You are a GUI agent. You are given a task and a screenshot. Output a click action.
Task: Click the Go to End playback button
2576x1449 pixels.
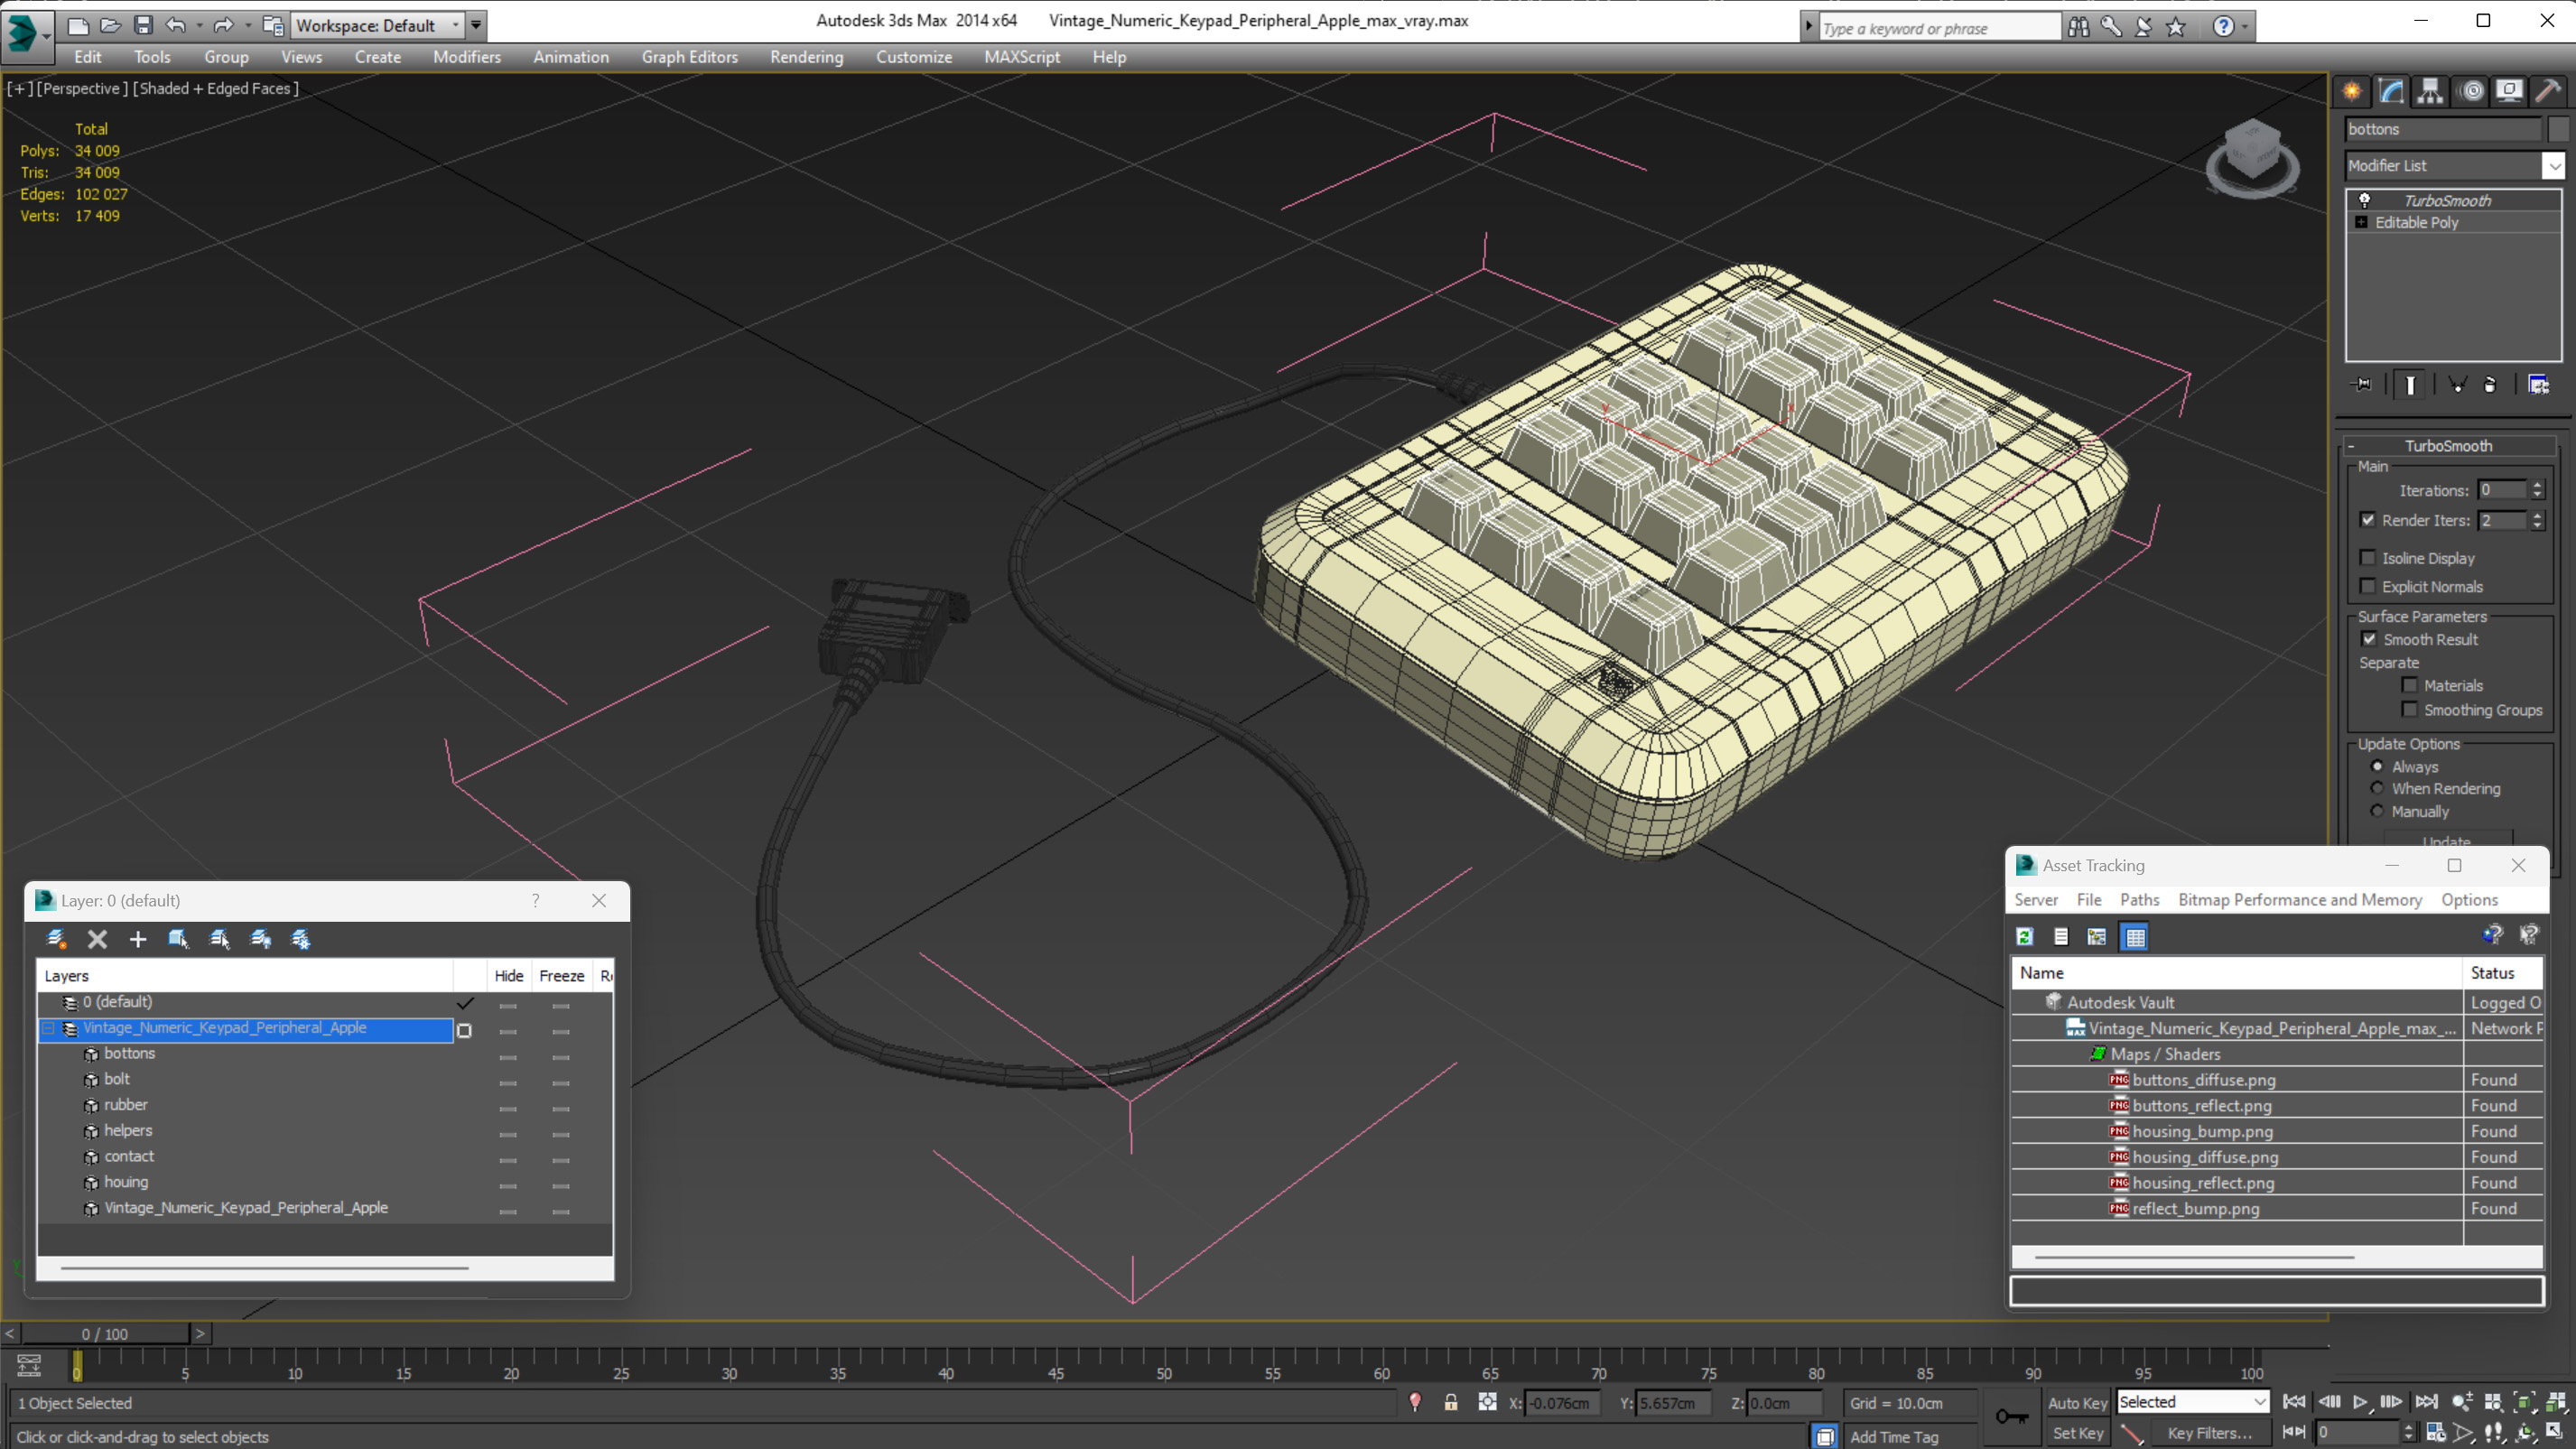2426,1402
